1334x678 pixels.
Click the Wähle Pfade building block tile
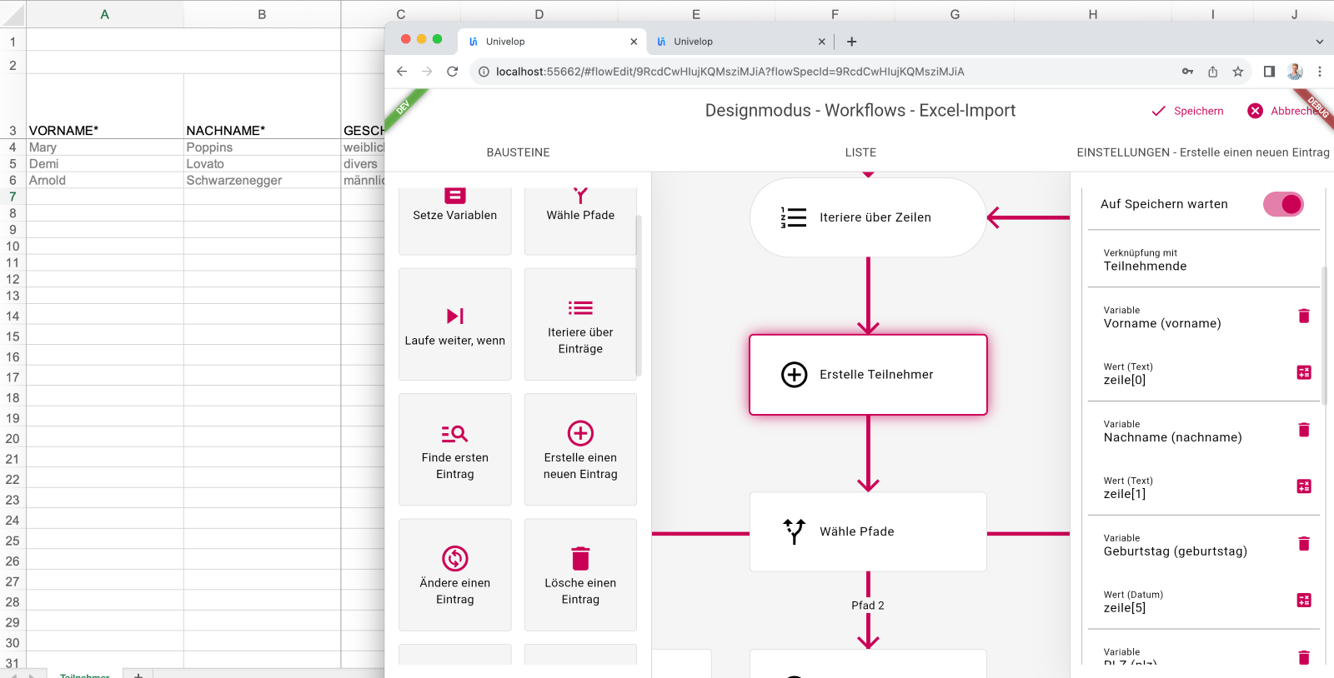tap(580, 221)
